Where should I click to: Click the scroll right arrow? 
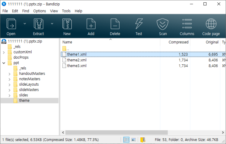[x=223, y=132]
